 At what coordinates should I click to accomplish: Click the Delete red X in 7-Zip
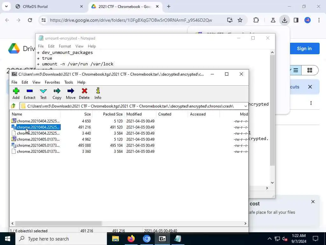pos(84,93)
